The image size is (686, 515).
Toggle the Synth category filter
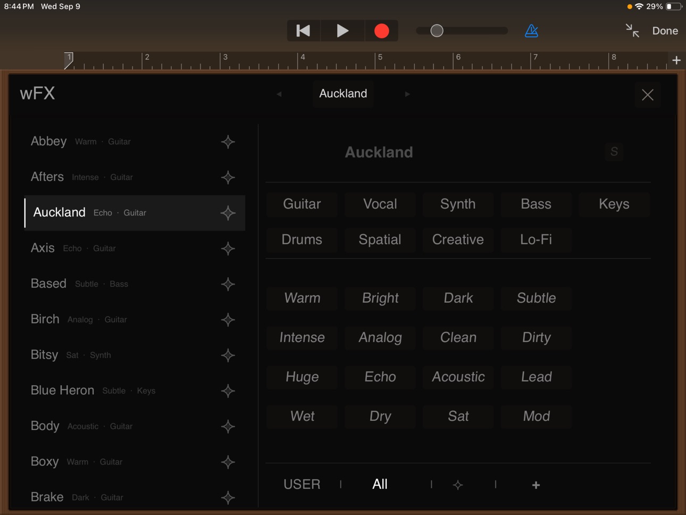[x=458, y=204]
